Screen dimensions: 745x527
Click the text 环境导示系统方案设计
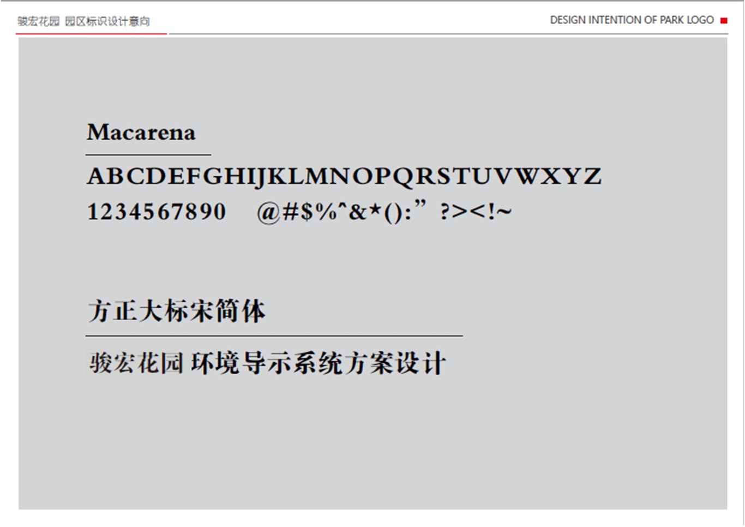point(319,363)
